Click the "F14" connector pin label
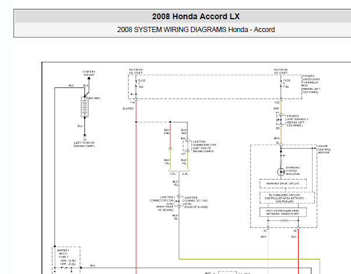 (x=132, y=103)
